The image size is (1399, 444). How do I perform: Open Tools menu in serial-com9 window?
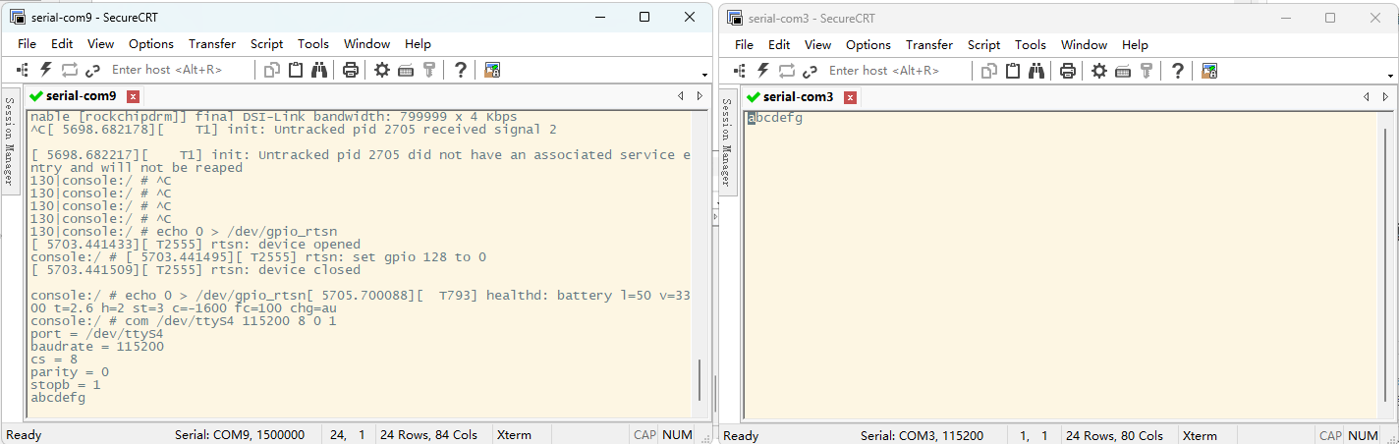(x=313, y=44)
